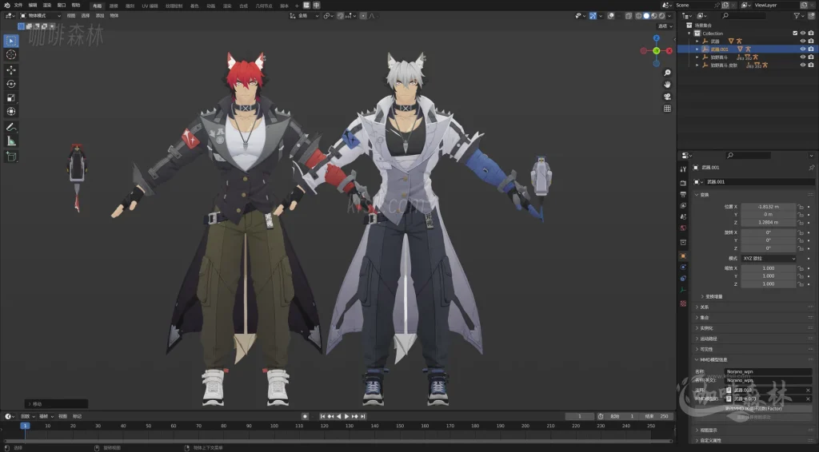Select the Box Select tool in the toolbar
Screen dimensions: 819x452
click(11, 41)
